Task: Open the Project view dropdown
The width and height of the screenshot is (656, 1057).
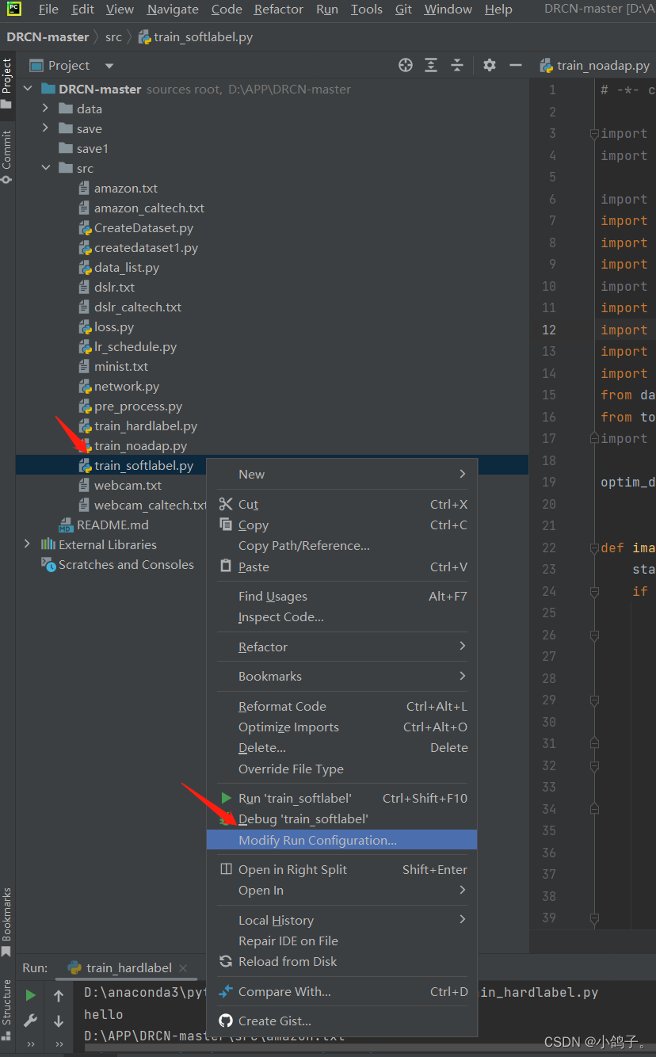Action: coord(109,66)
